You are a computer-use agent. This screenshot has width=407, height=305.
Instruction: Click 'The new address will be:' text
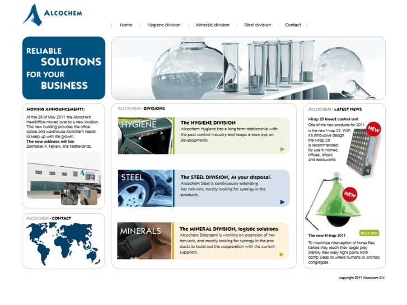tap(50, 142)
